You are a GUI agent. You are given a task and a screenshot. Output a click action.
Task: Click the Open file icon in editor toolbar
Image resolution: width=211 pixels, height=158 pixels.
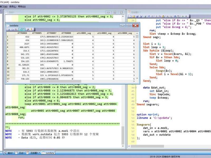(134, 16)
